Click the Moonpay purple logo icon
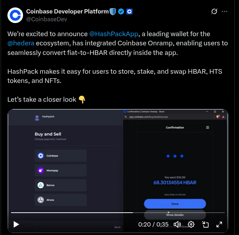This screenshot has height=235, width=239. point(41,170)
